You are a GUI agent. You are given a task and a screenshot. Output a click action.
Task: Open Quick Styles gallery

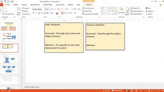click(127, 11)
